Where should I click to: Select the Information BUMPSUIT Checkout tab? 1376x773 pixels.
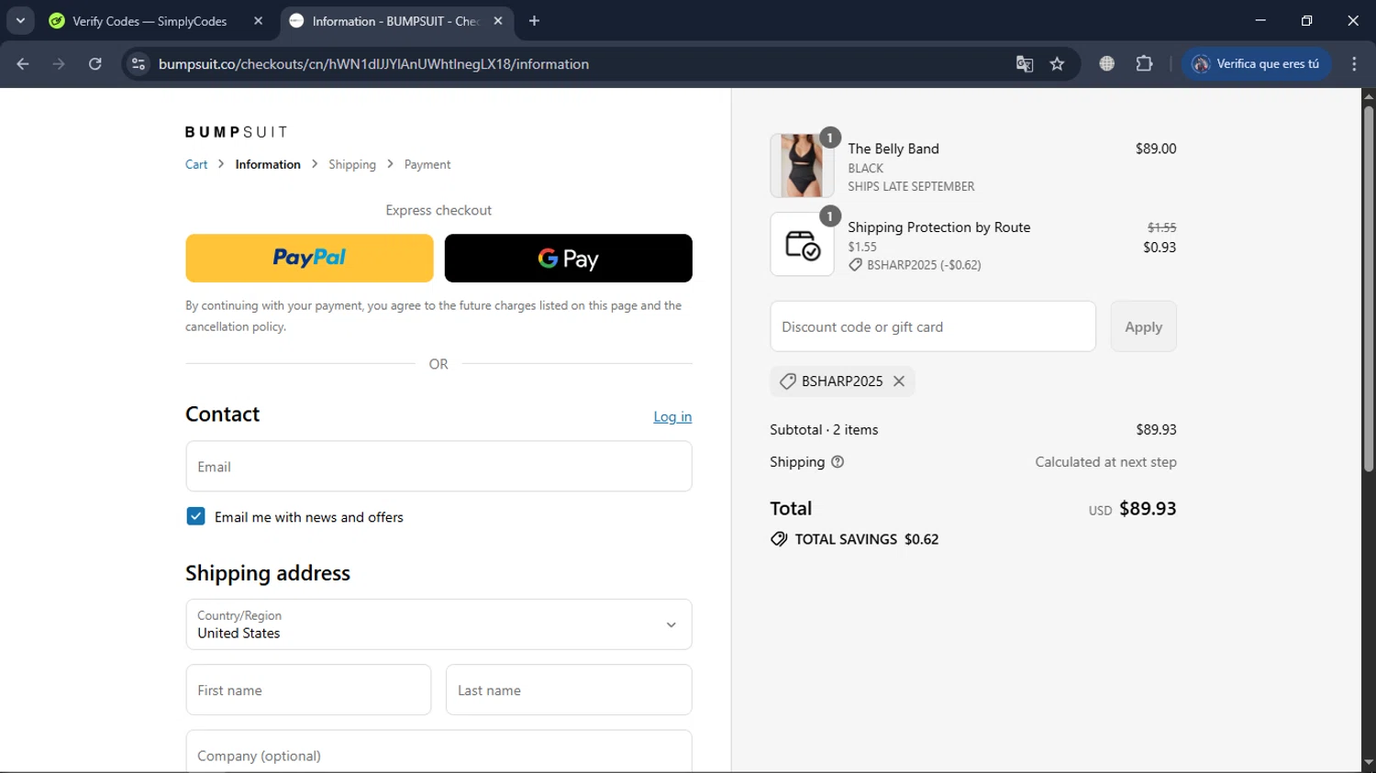pyautogui.click(x=394, y=21)
